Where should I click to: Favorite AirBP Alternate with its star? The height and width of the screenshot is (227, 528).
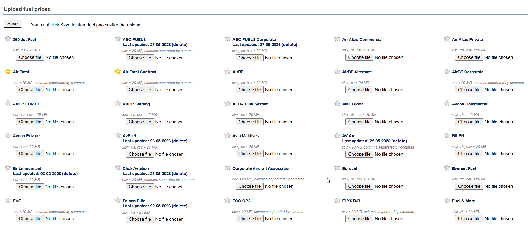point(337,71)
